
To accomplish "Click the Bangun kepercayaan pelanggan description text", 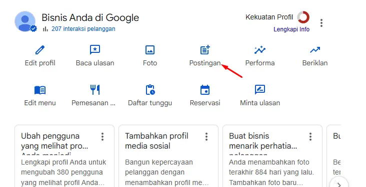I will (x=167, y=173).
